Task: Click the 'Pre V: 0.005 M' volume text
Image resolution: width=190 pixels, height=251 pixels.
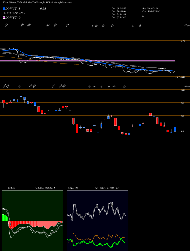Action: [x=150, y=11]
